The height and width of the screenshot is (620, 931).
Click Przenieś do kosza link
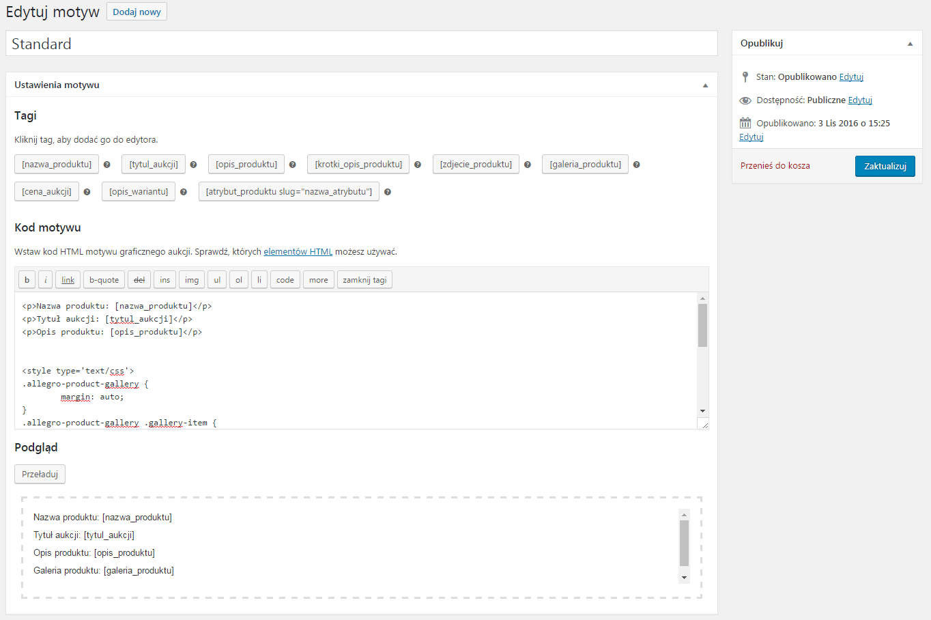775,166
